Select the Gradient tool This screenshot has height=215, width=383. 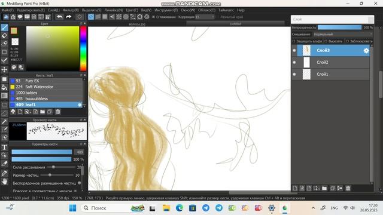4,96
